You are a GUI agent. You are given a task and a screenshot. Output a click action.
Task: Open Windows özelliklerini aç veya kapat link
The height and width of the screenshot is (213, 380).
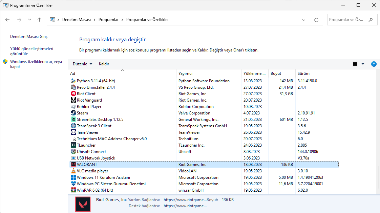(36, 64)
